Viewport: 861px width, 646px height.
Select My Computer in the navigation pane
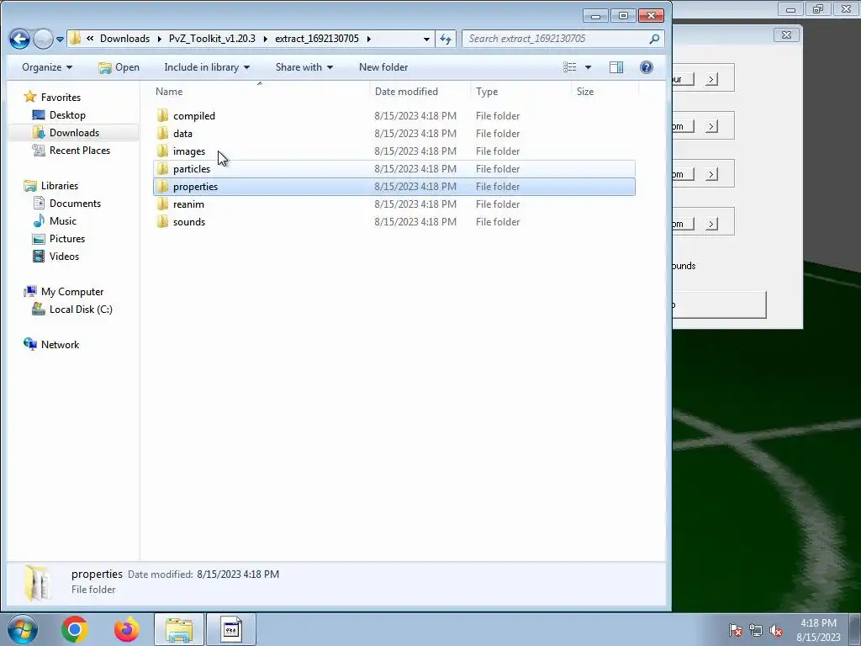[x=72, y=292]
